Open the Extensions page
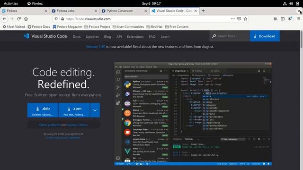Screen dimensions: 303x170 pyautogui.click(x=135, y=37)
